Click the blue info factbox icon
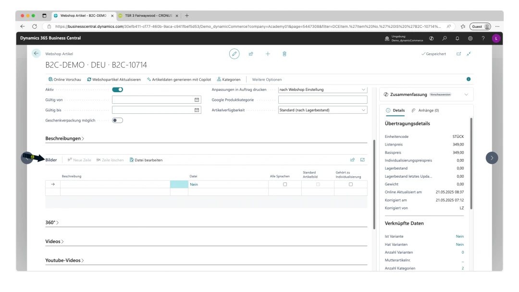Viewport: 519px width, 292px height. point(469,79)
